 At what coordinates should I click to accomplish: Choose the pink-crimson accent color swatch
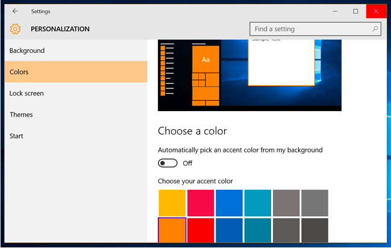click(201, 203)
